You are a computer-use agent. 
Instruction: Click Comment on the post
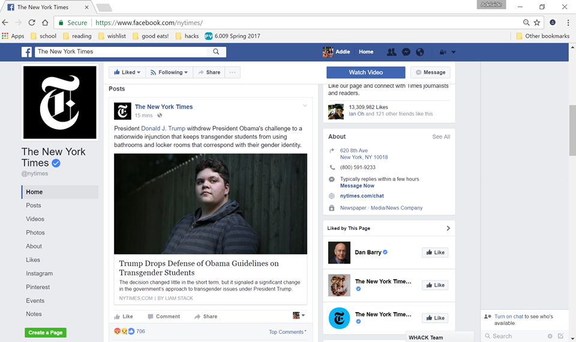click(x=164, y=316)
